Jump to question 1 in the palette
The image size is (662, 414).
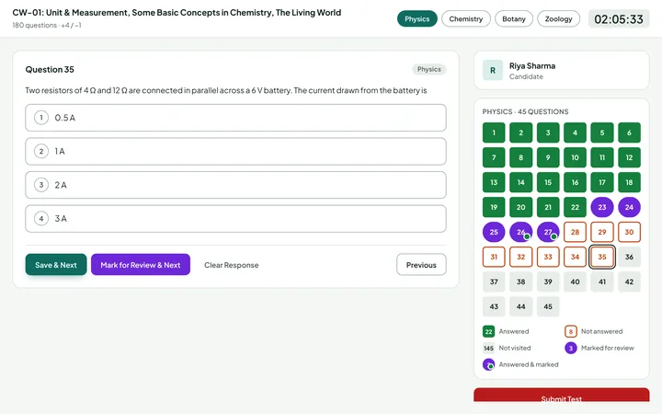[x=494, y=132]
